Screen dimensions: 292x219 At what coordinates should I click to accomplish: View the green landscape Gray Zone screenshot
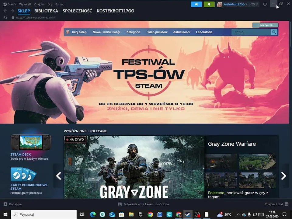(257, 162)
